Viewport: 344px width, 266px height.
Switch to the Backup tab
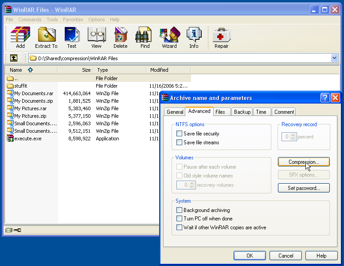242,112
